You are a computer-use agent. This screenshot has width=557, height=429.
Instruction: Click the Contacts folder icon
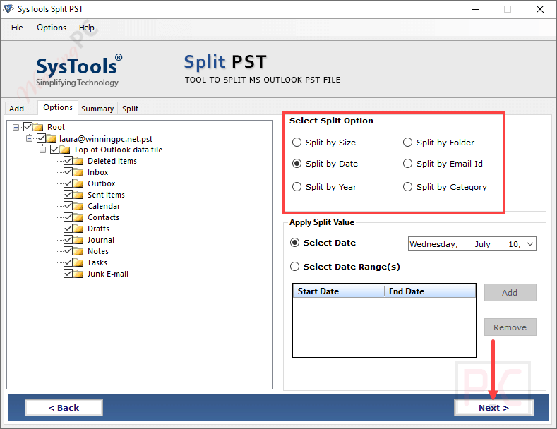pyautogui.click(x=78, y=217)
